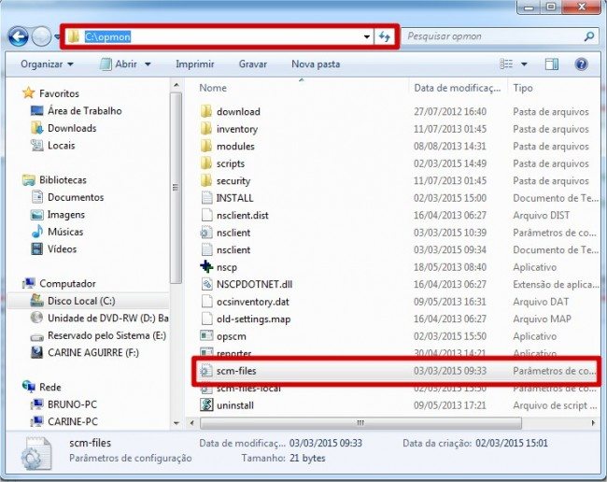Click the Imprimir toolbar button
The image size is (607, 482).
pyautogui.click(x=194, y=64)
